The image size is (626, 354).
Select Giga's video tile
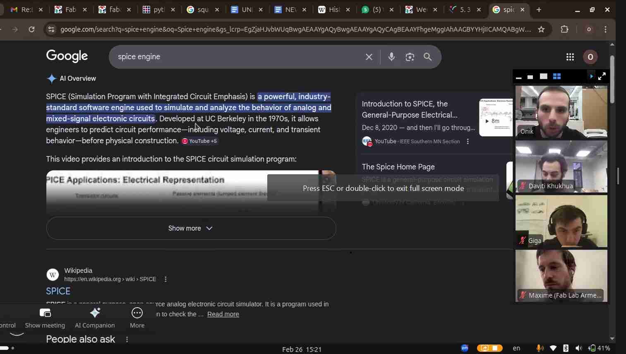click(561, 221)
